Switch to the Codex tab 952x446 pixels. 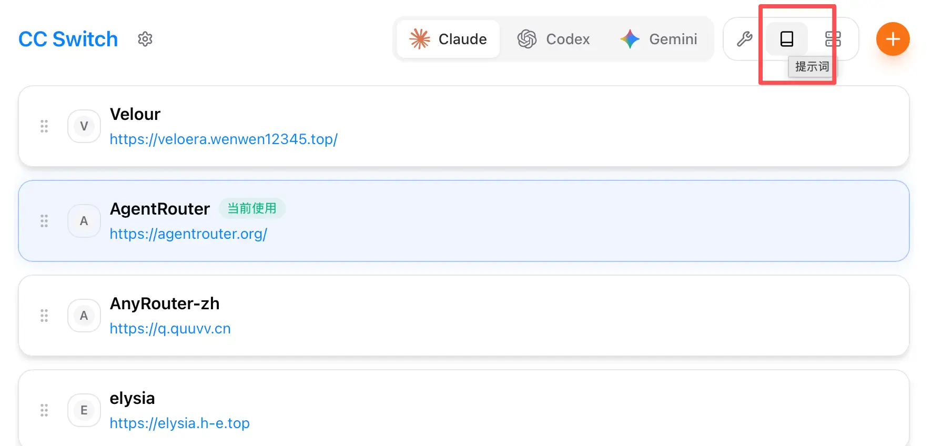pos(553,39)
